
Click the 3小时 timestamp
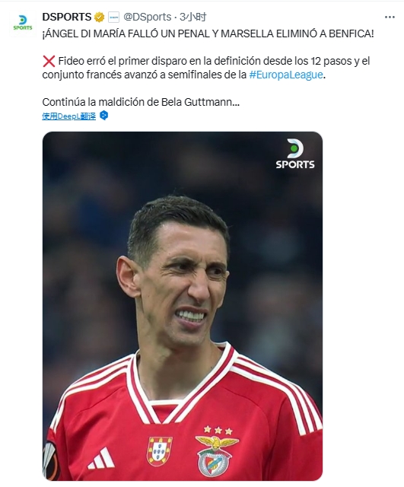(x=193, y=17)
